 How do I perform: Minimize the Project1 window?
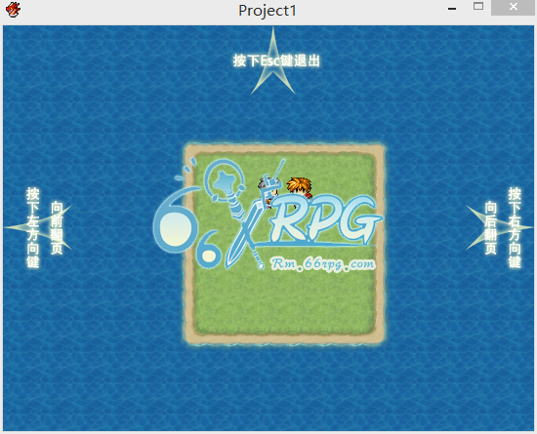tap(452, 8)
